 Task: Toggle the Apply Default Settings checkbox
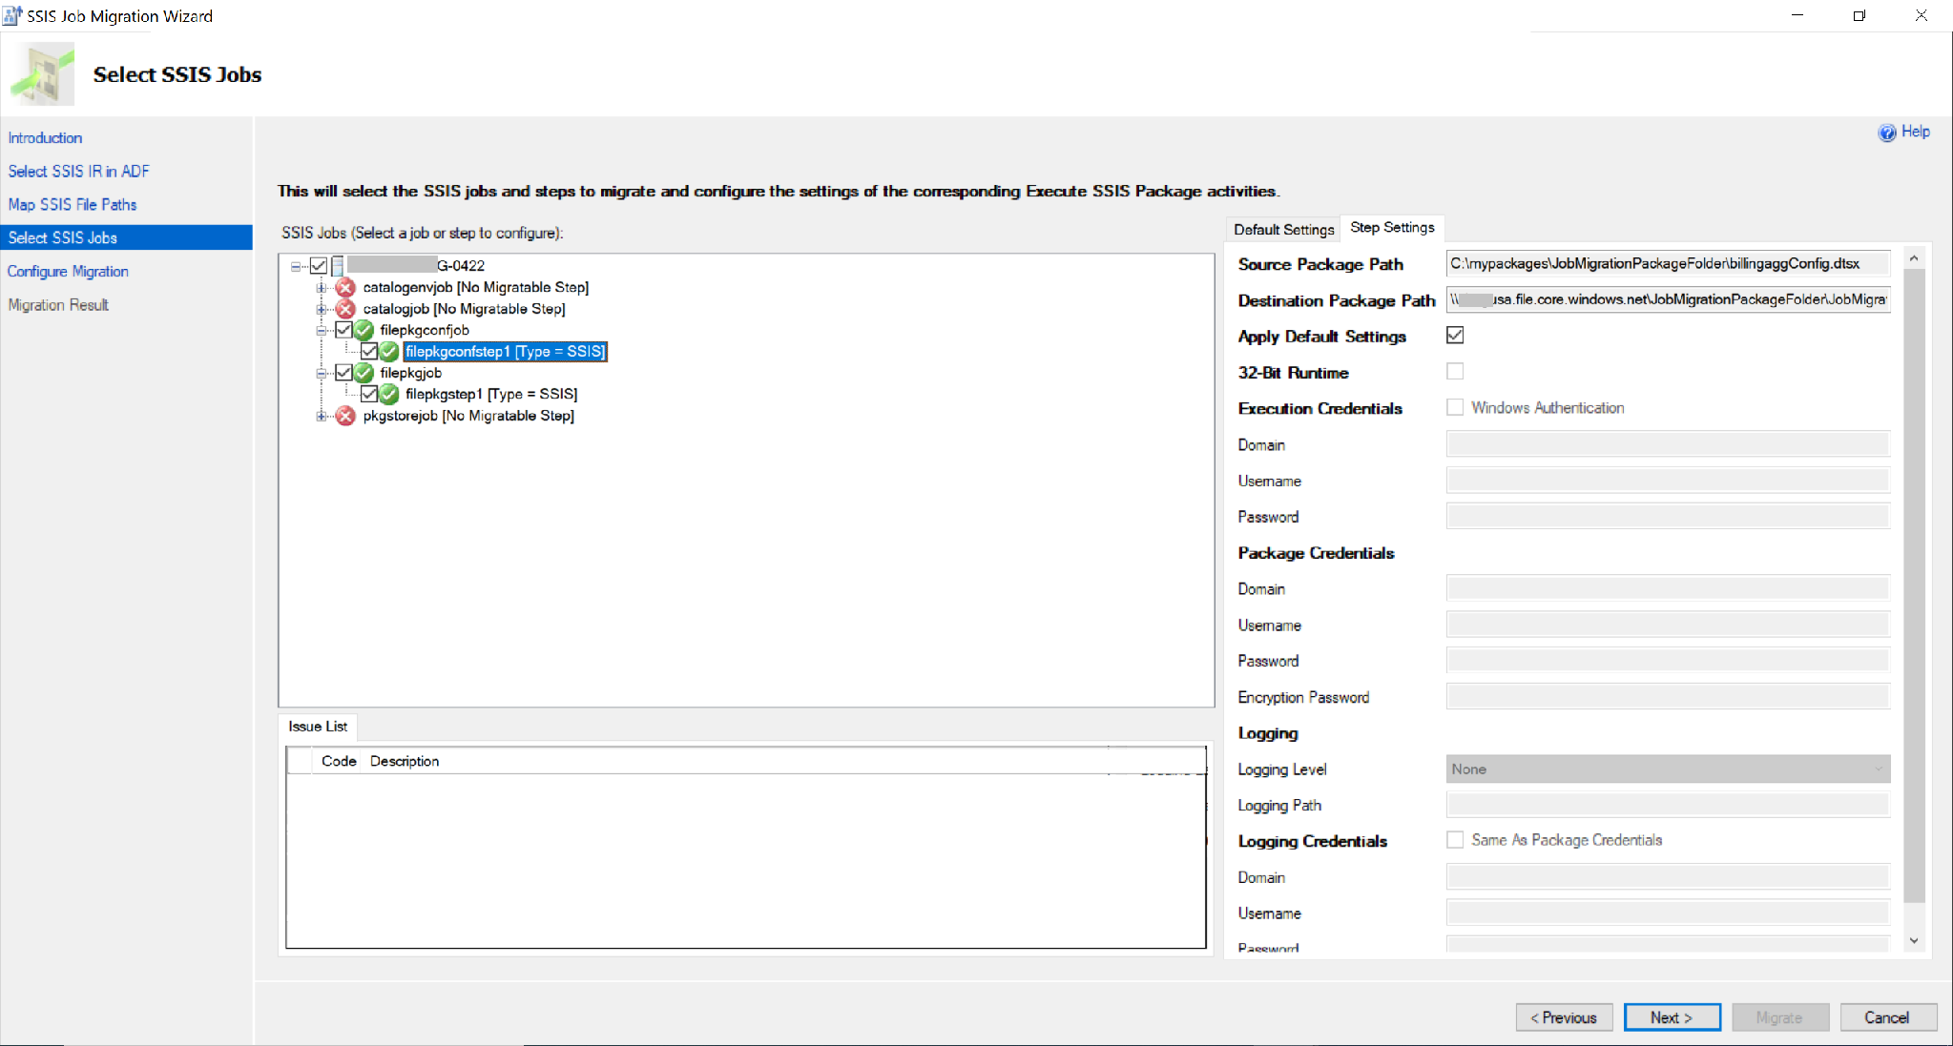pos(1456,336)
